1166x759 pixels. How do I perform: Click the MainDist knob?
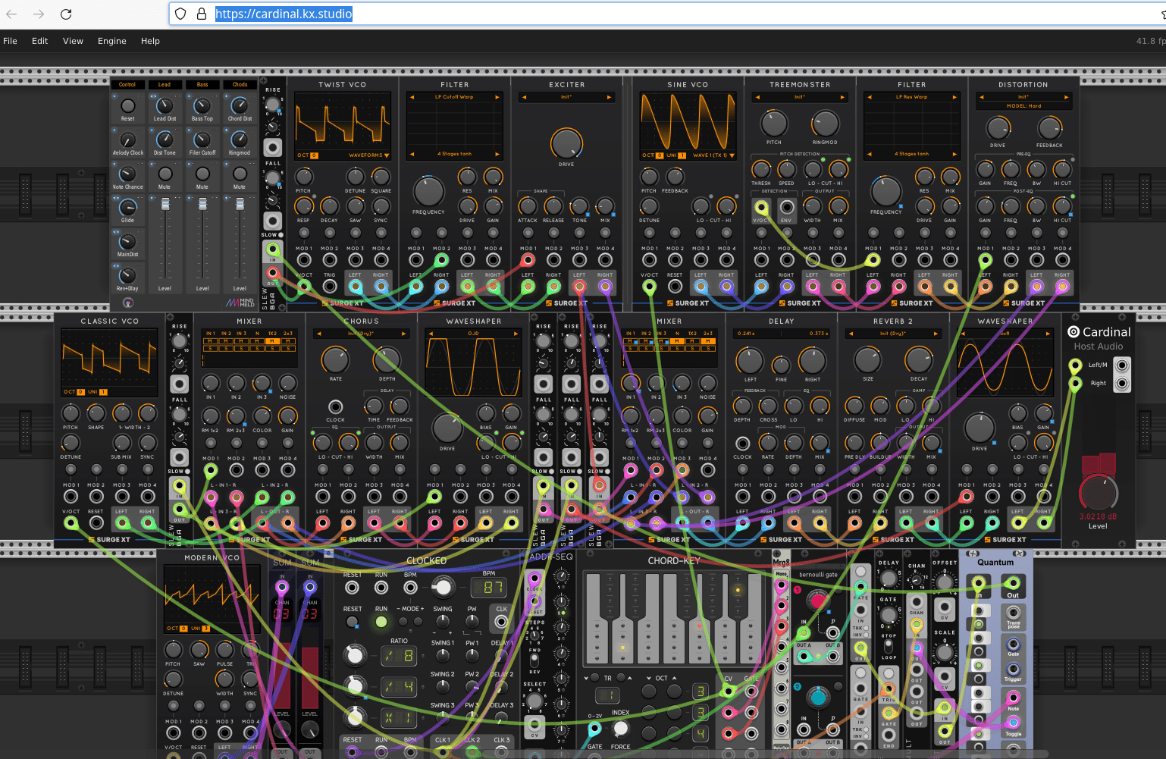click(x=127, y=242)
